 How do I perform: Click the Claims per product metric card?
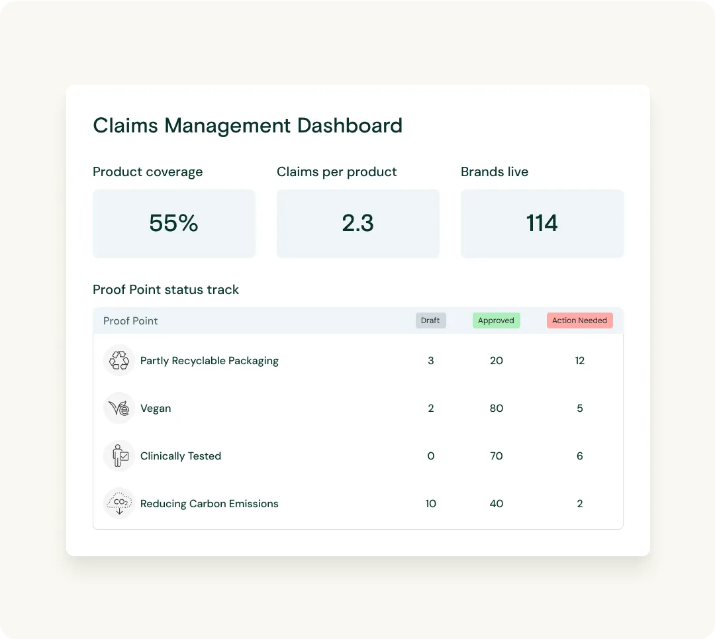pyautogui.click(x=358, y=223)
